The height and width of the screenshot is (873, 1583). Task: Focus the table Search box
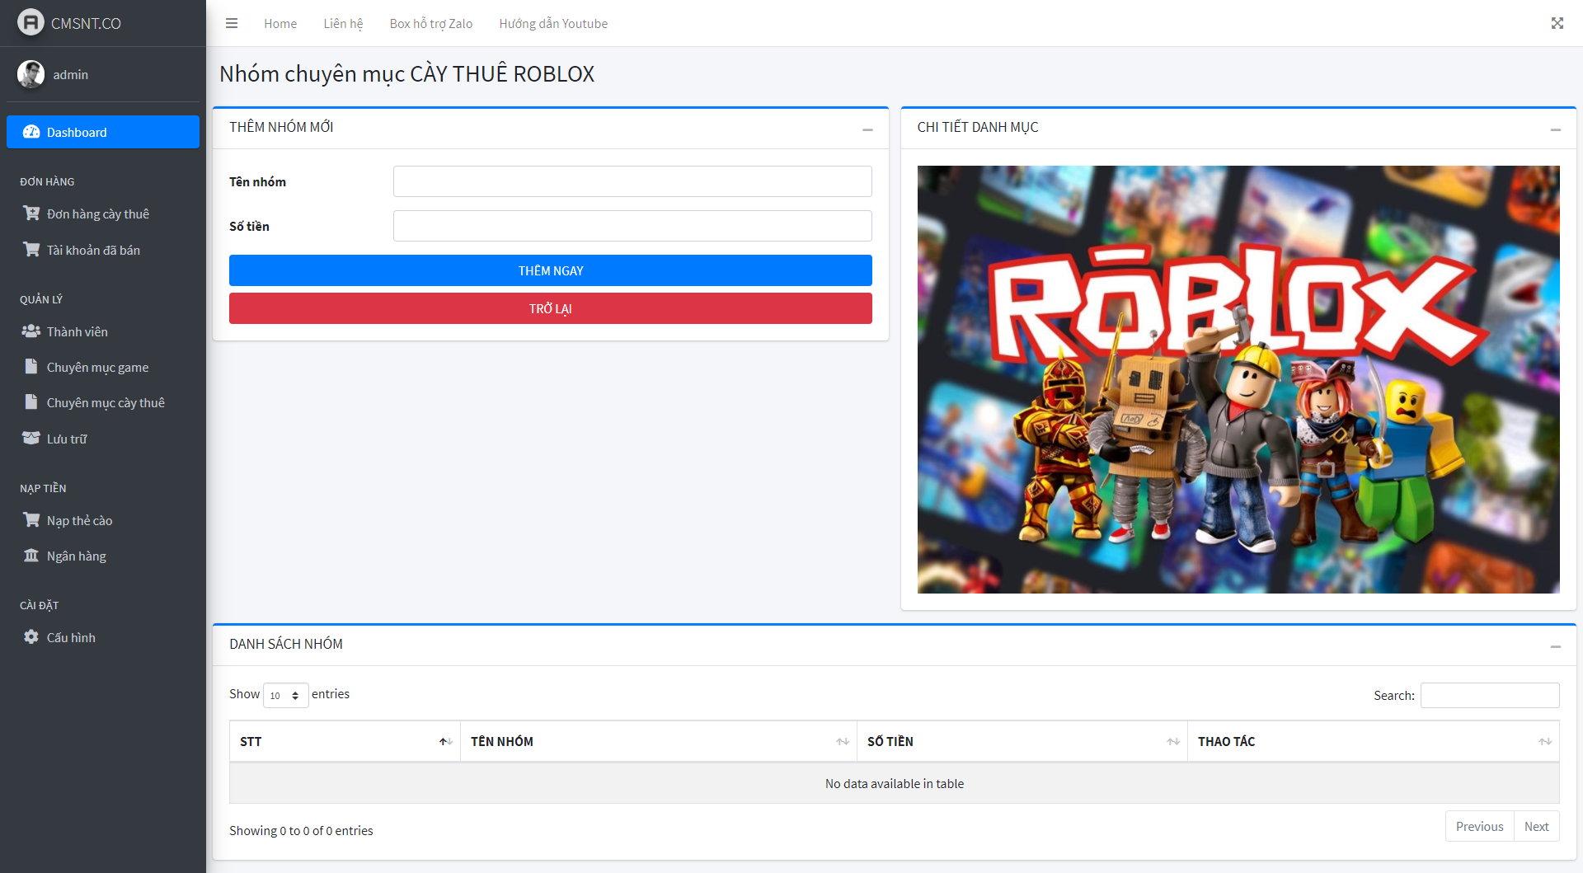pyautogui.click(x=1490, y=695)
